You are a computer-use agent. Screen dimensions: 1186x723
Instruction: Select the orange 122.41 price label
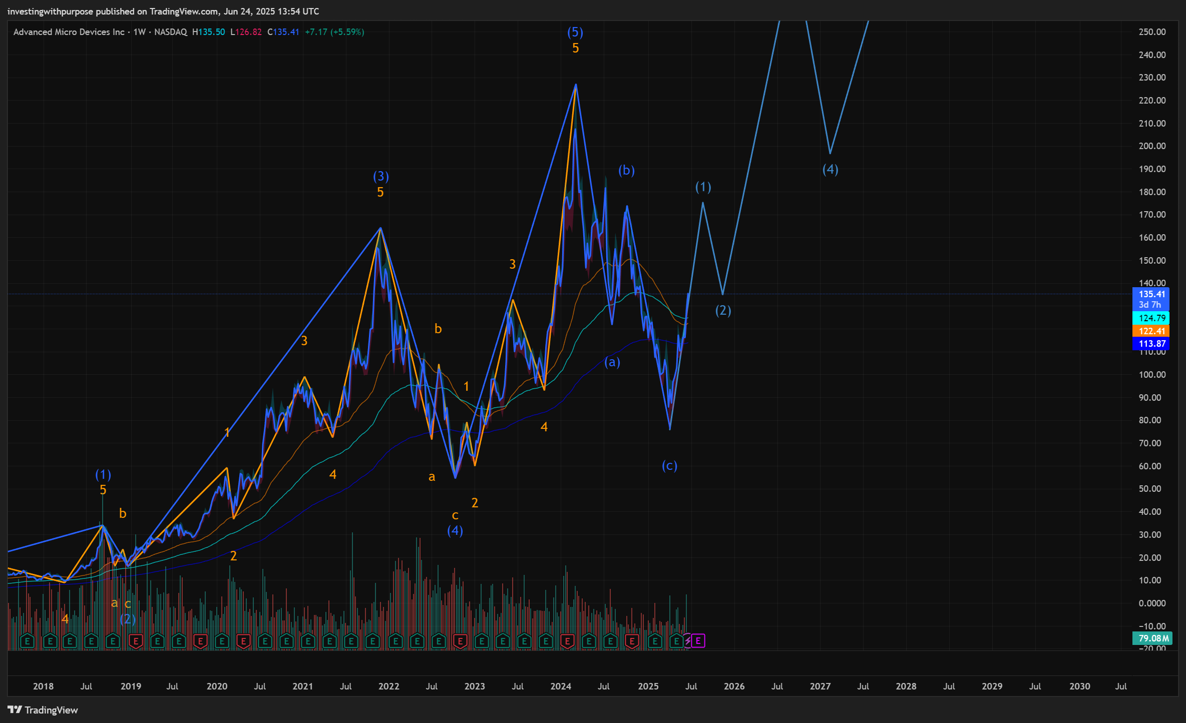point(1151,331)
